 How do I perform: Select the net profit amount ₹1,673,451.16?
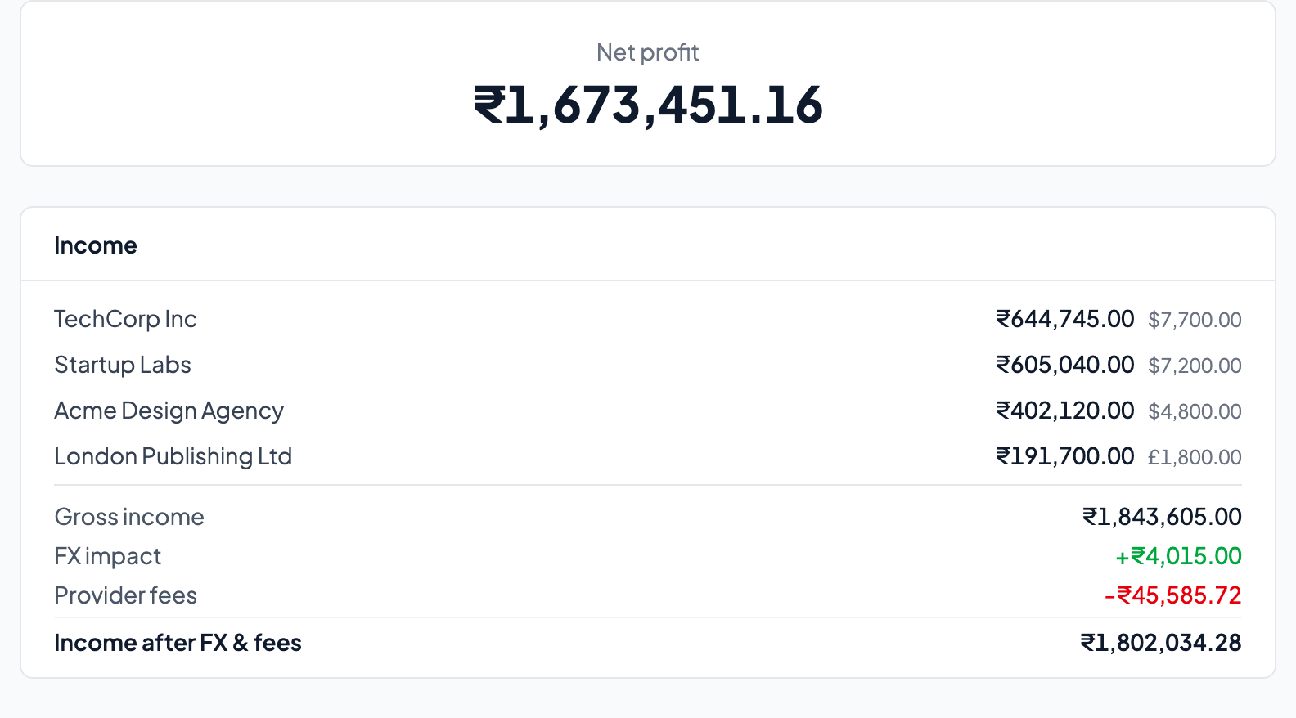(x=648, y=105)
